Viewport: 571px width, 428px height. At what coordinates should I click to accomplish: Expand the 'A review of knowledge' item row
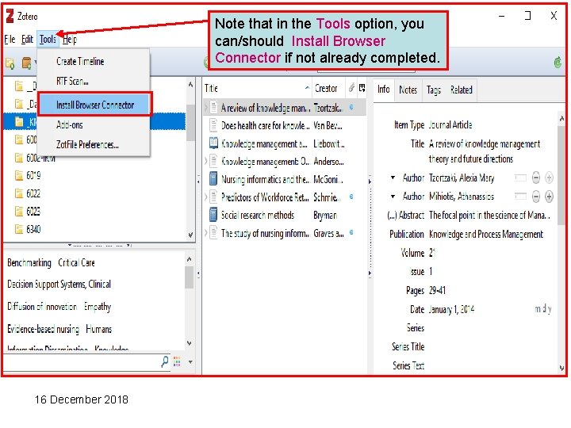pos(205,108)
